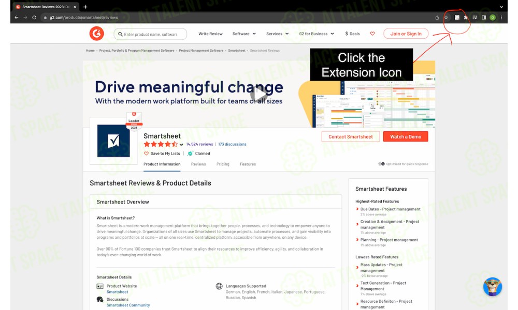Click the Join or Sign In button
Screen dimensions: 518x310
[x=406, y=34]
